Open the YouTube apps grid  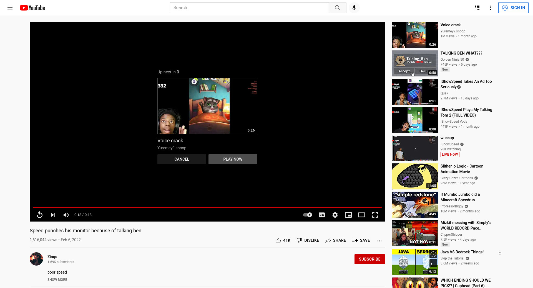pos(477,8)
